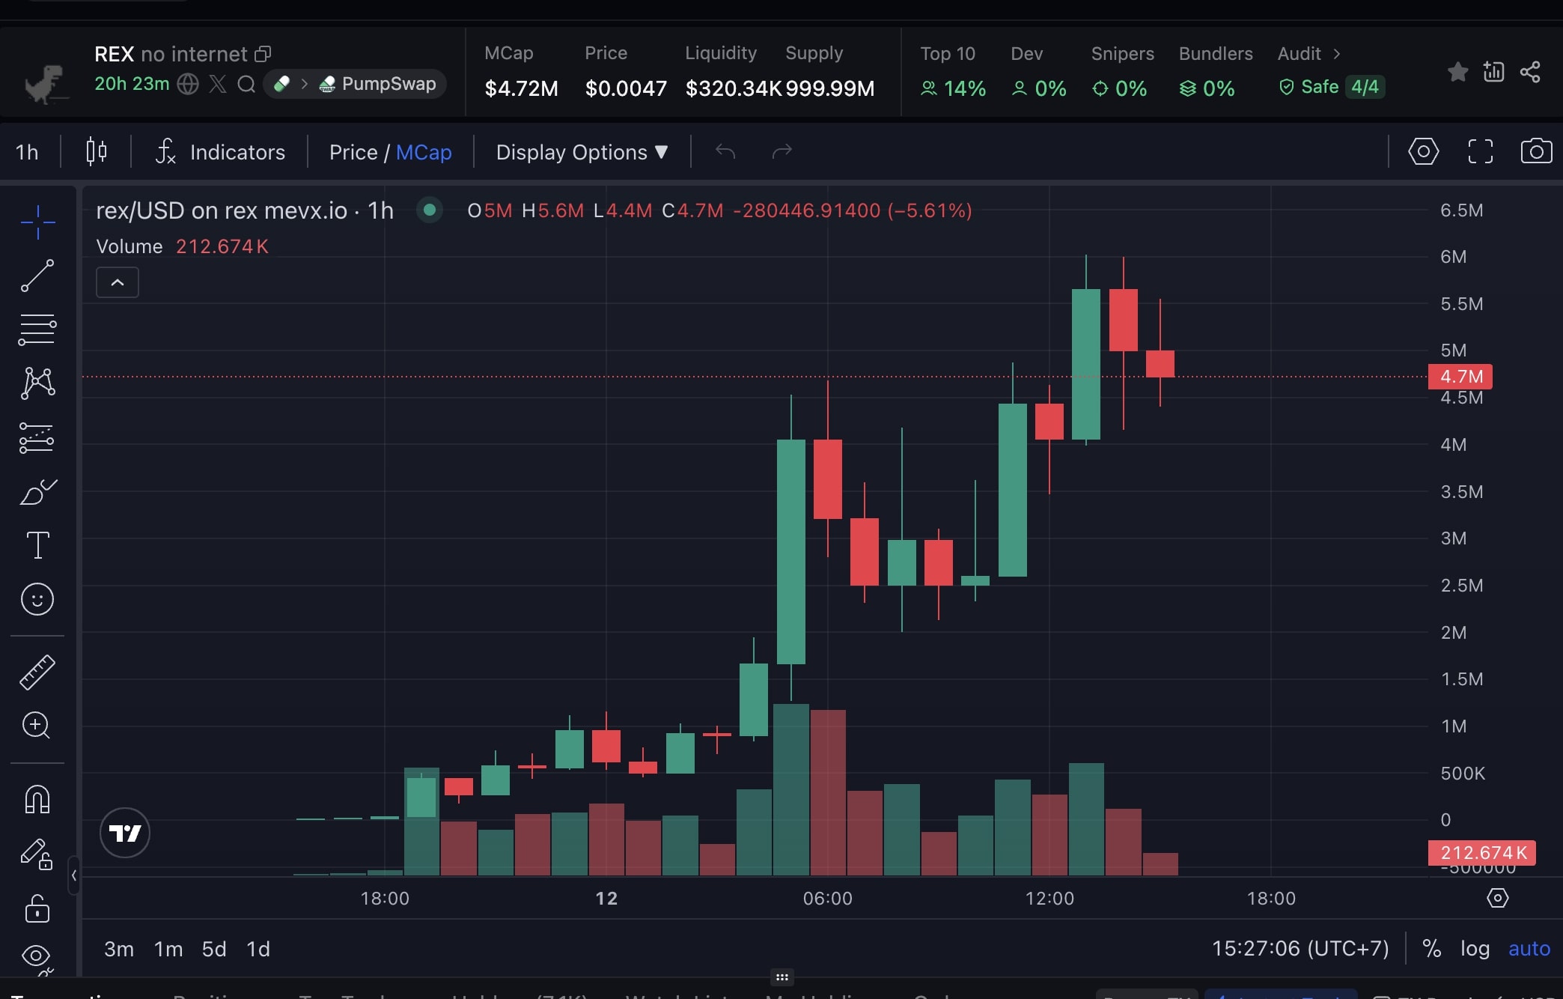Toggle stay in drawing mode

click(x=37, y=854)
